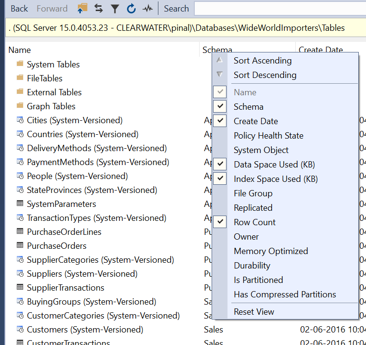Viewport: 366px width, 345px height.
Task: Select 'SystemParameters' row text
Action: coord(62,204)
